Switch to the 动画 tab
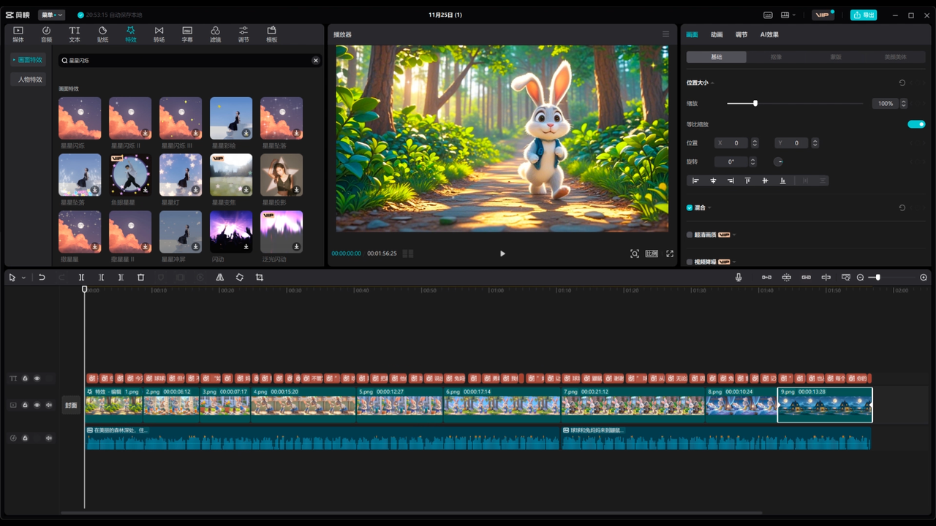 pos(717,34)
